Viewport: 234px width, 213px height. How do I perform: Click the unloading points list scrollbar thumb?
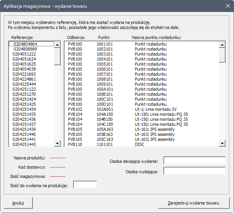222,55
